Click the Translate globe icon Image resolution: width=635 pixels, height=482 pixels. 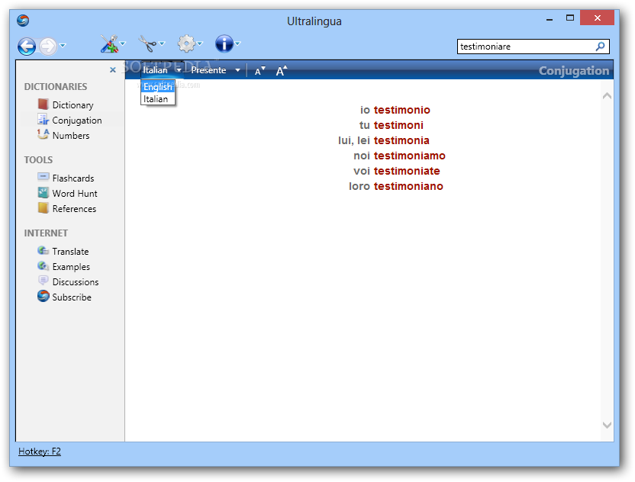click(43, 251)
